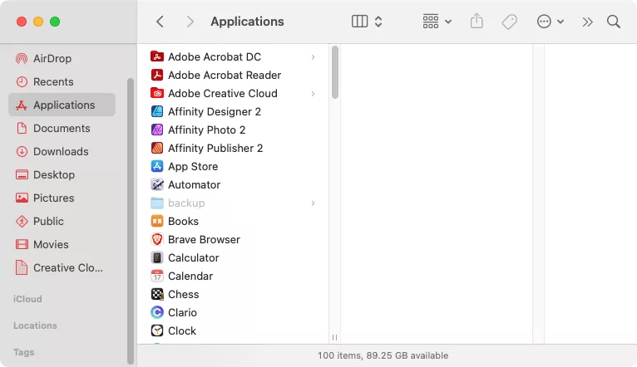Open the ellipsis Action menu dropdown
This screenshot has height=367, width=637.
tap(551, 22)
